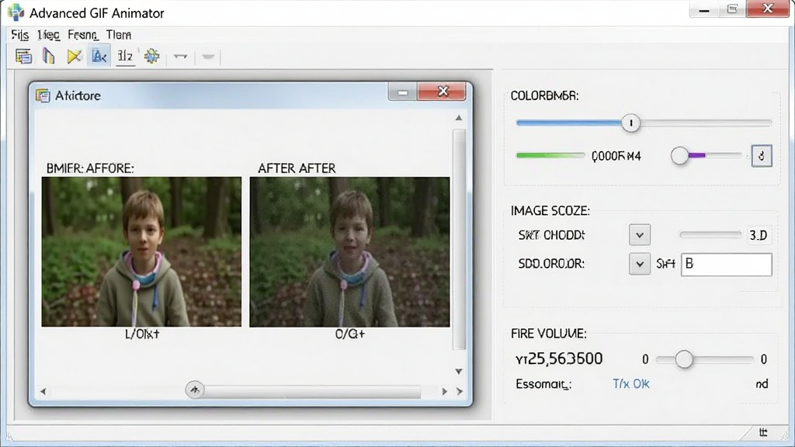
Task: Expand the SDD.OROOR dropdown
Action: pyautogui.click(x=640, y=264)
